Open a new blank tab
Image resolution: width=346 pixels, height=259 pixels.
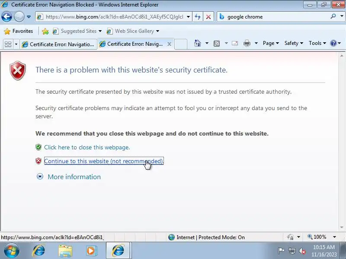pos(181,44)
